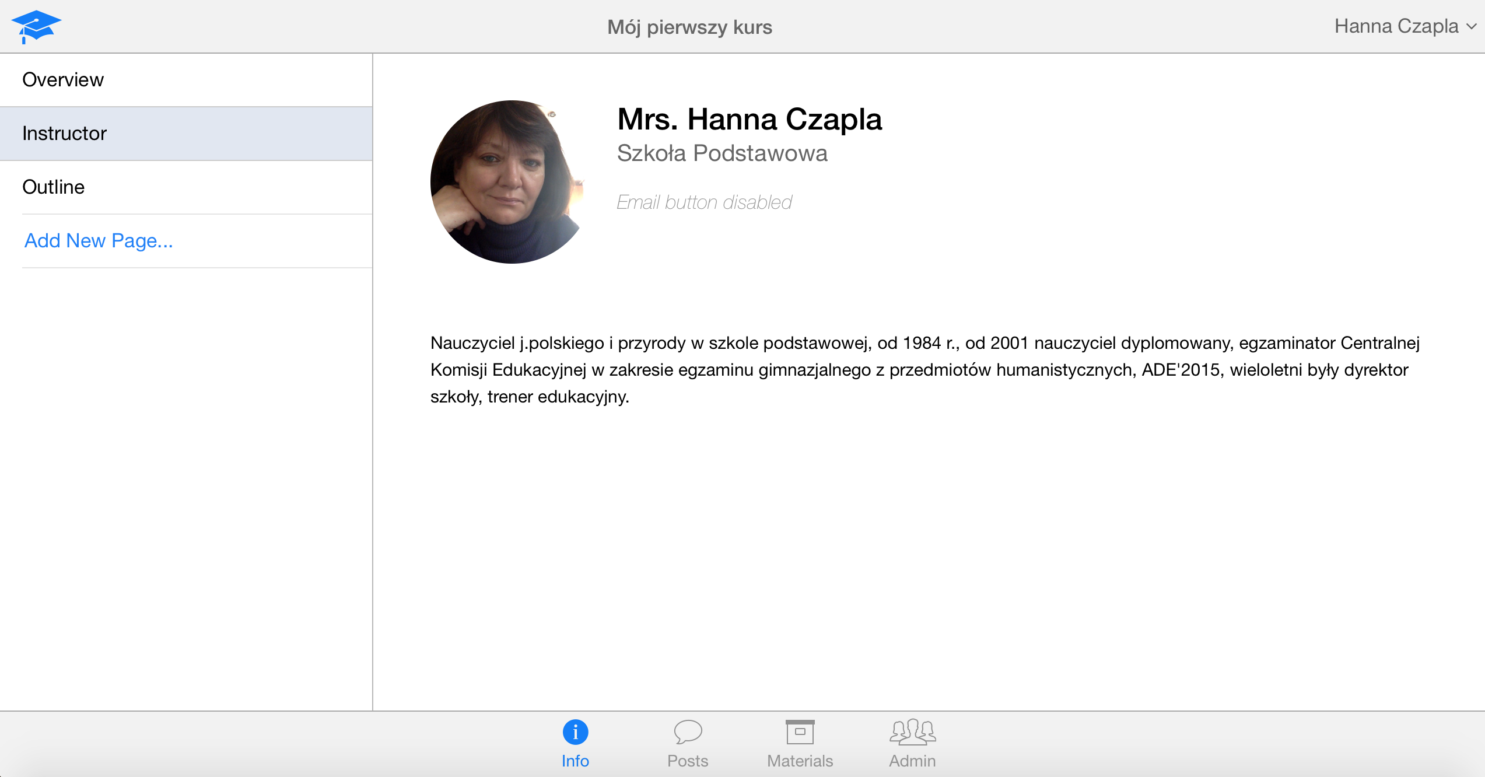The width and height of the screenshot is (1485, 777).
Task: Open the Posts speech bubble icon
Action: pos(688,731)
